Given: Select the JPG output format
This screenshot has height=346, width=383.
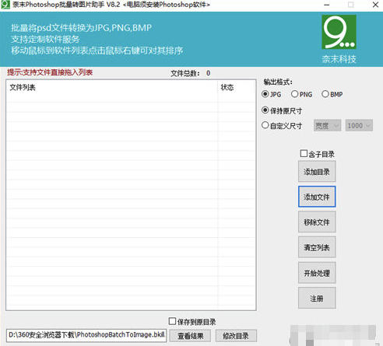Looking at the screenshot, I should point(272,94).
